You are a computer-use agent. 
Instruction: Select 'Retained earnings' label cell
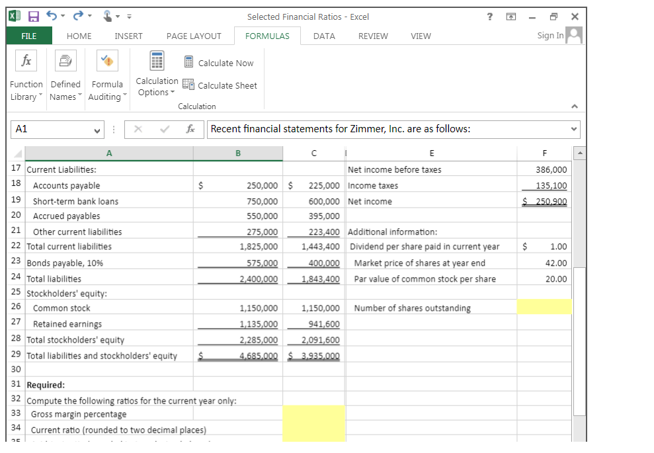click(x=109, y=323)
